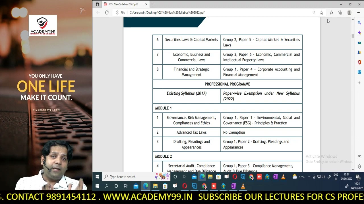
Task: Open the Favorites list
Action: click(x=331, y=12)
